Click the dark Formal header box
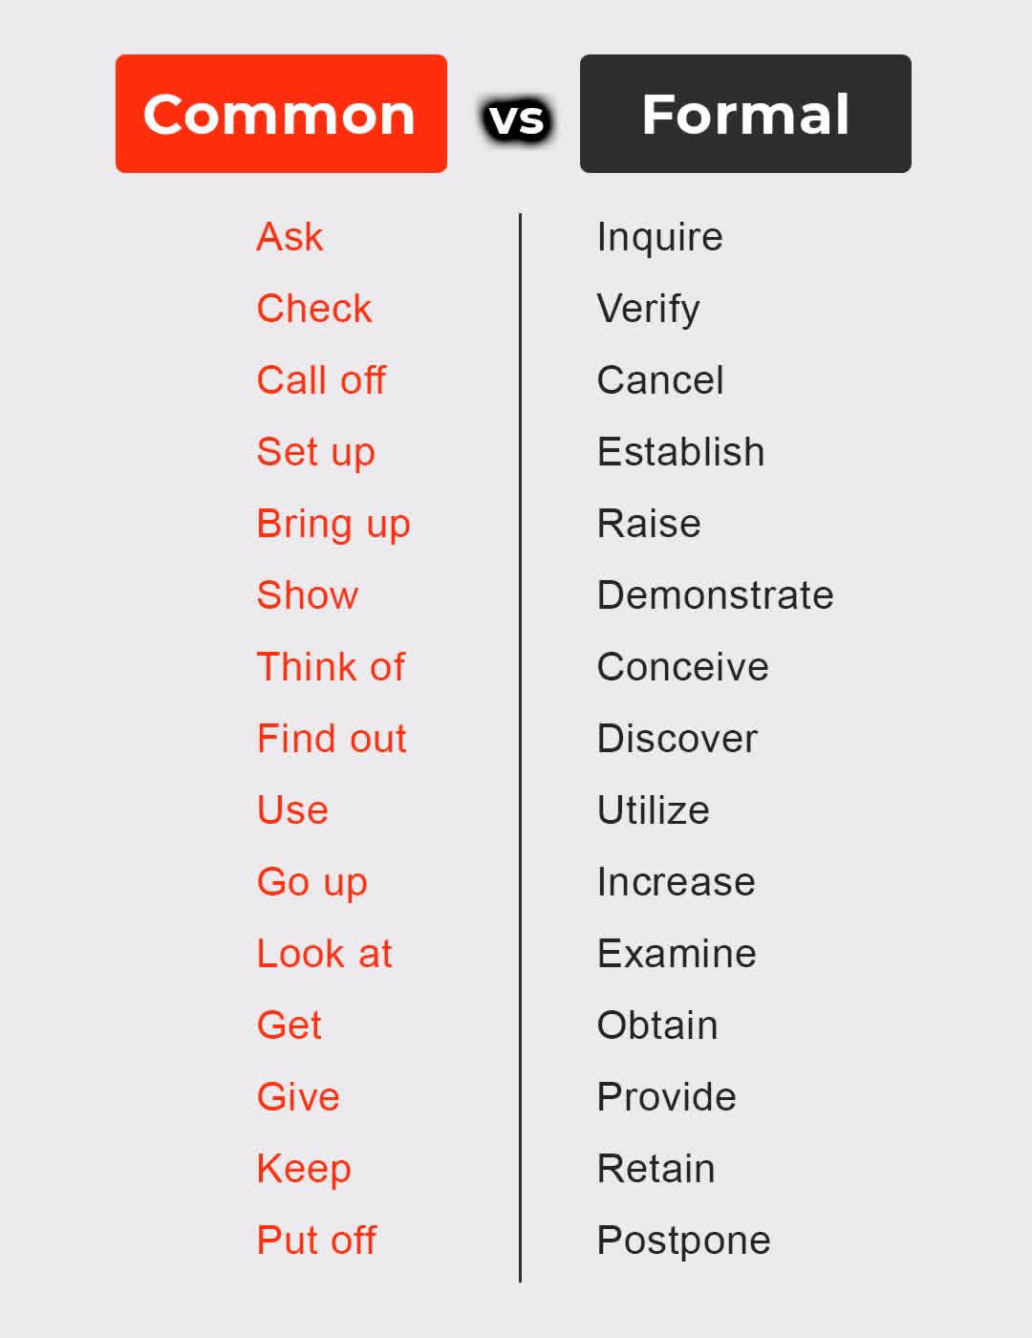This screenshot has height=1338, width=1032. 745,114
